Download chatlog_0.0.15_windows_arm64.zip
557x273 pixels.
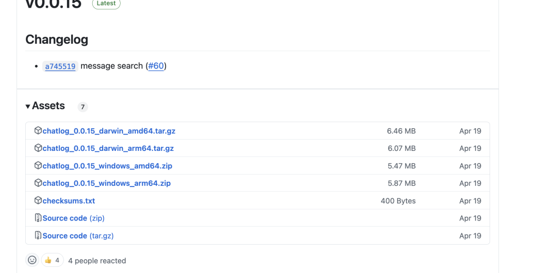(107, 183)
